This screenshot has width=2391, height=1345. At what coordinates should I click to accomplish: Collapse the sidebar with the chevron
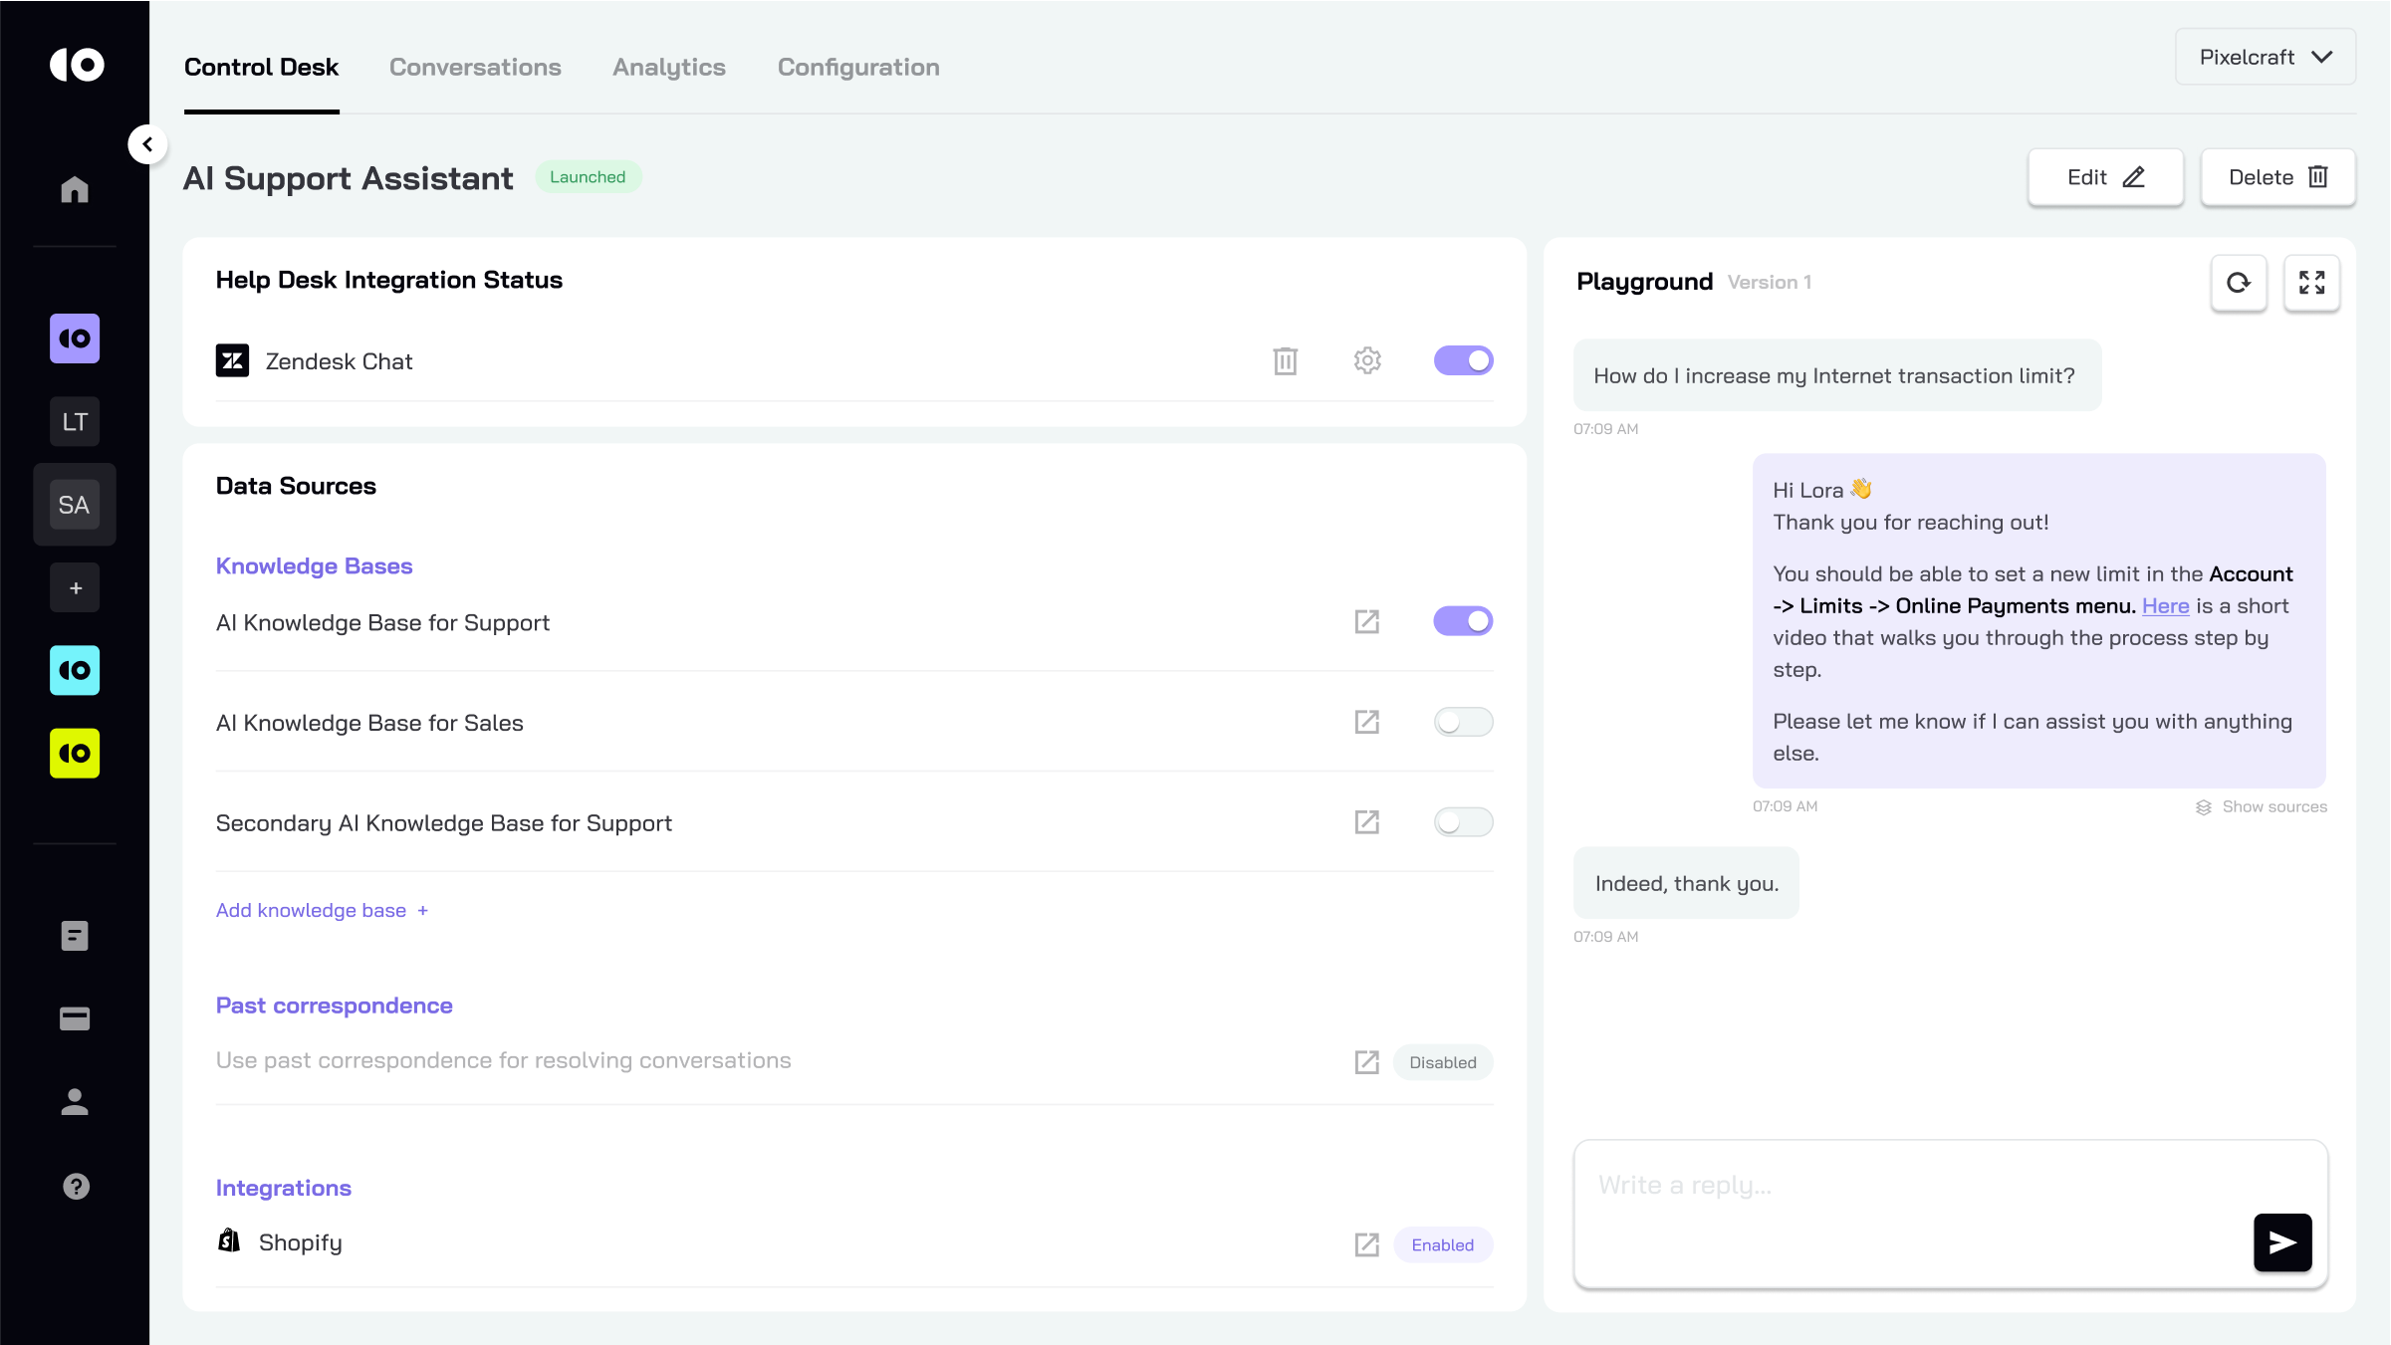[x=148, y=143]
